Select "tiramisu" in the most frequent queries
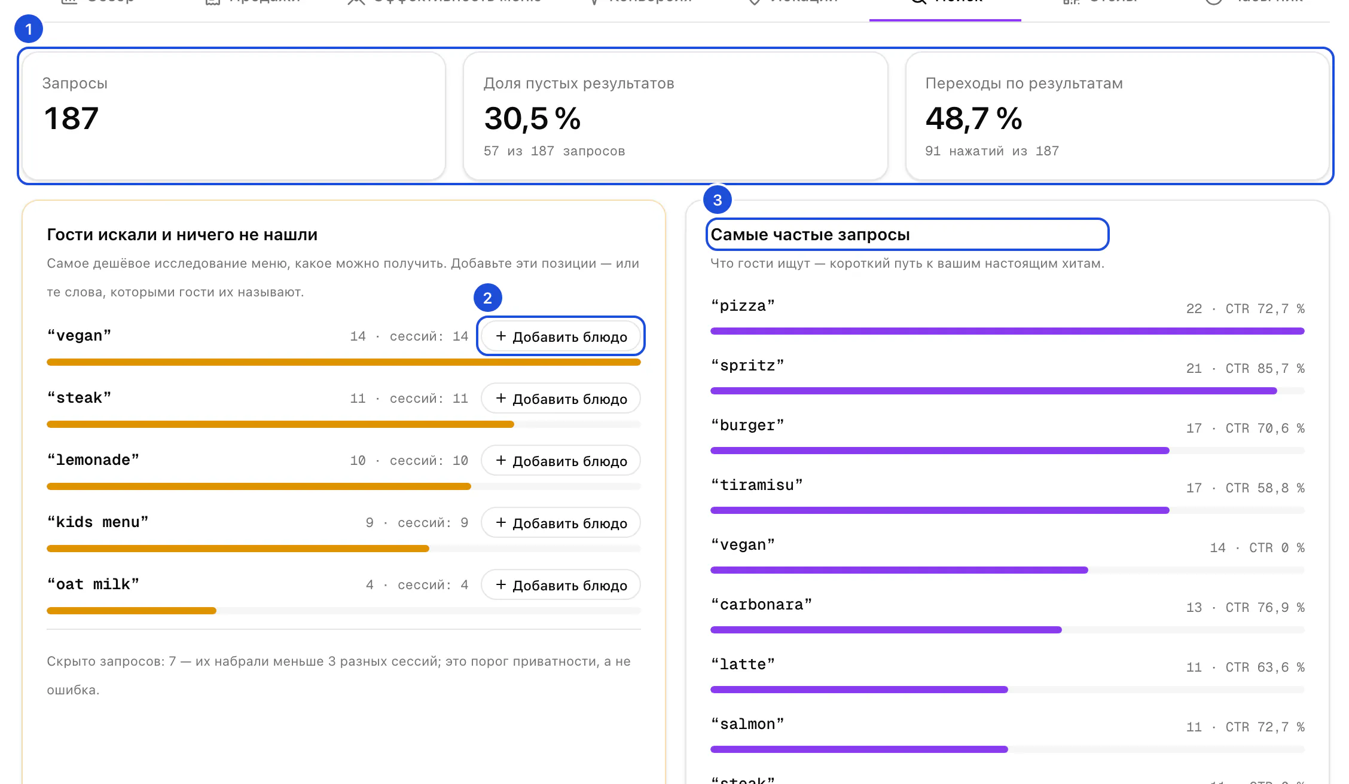This screenshot has width=1349, height=784. click(756, 485)
